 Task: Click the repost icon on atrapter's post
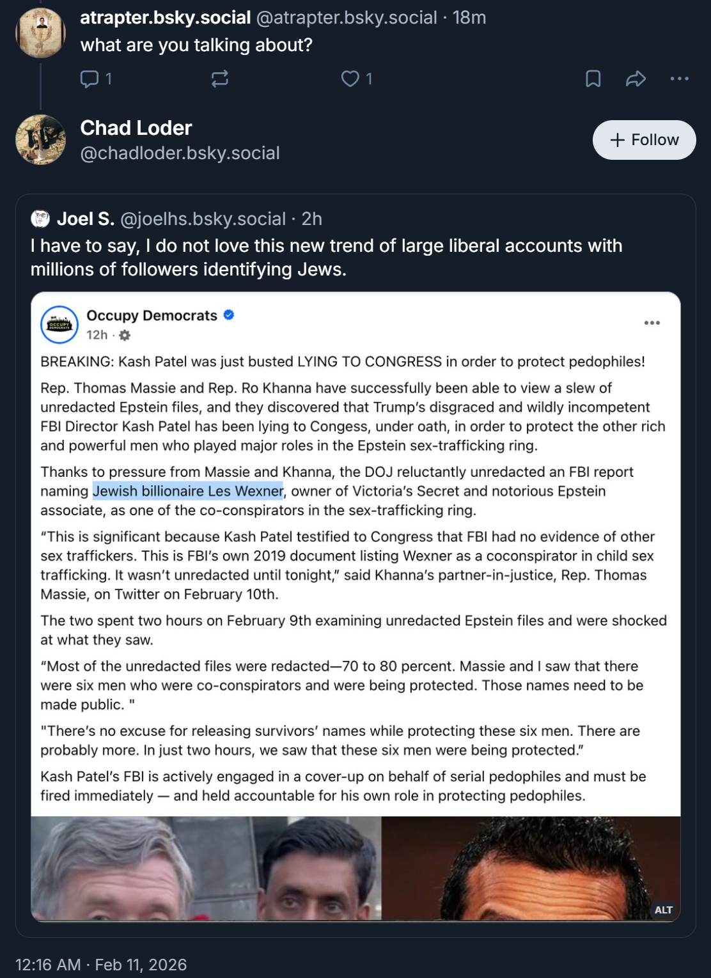(219, 79)
